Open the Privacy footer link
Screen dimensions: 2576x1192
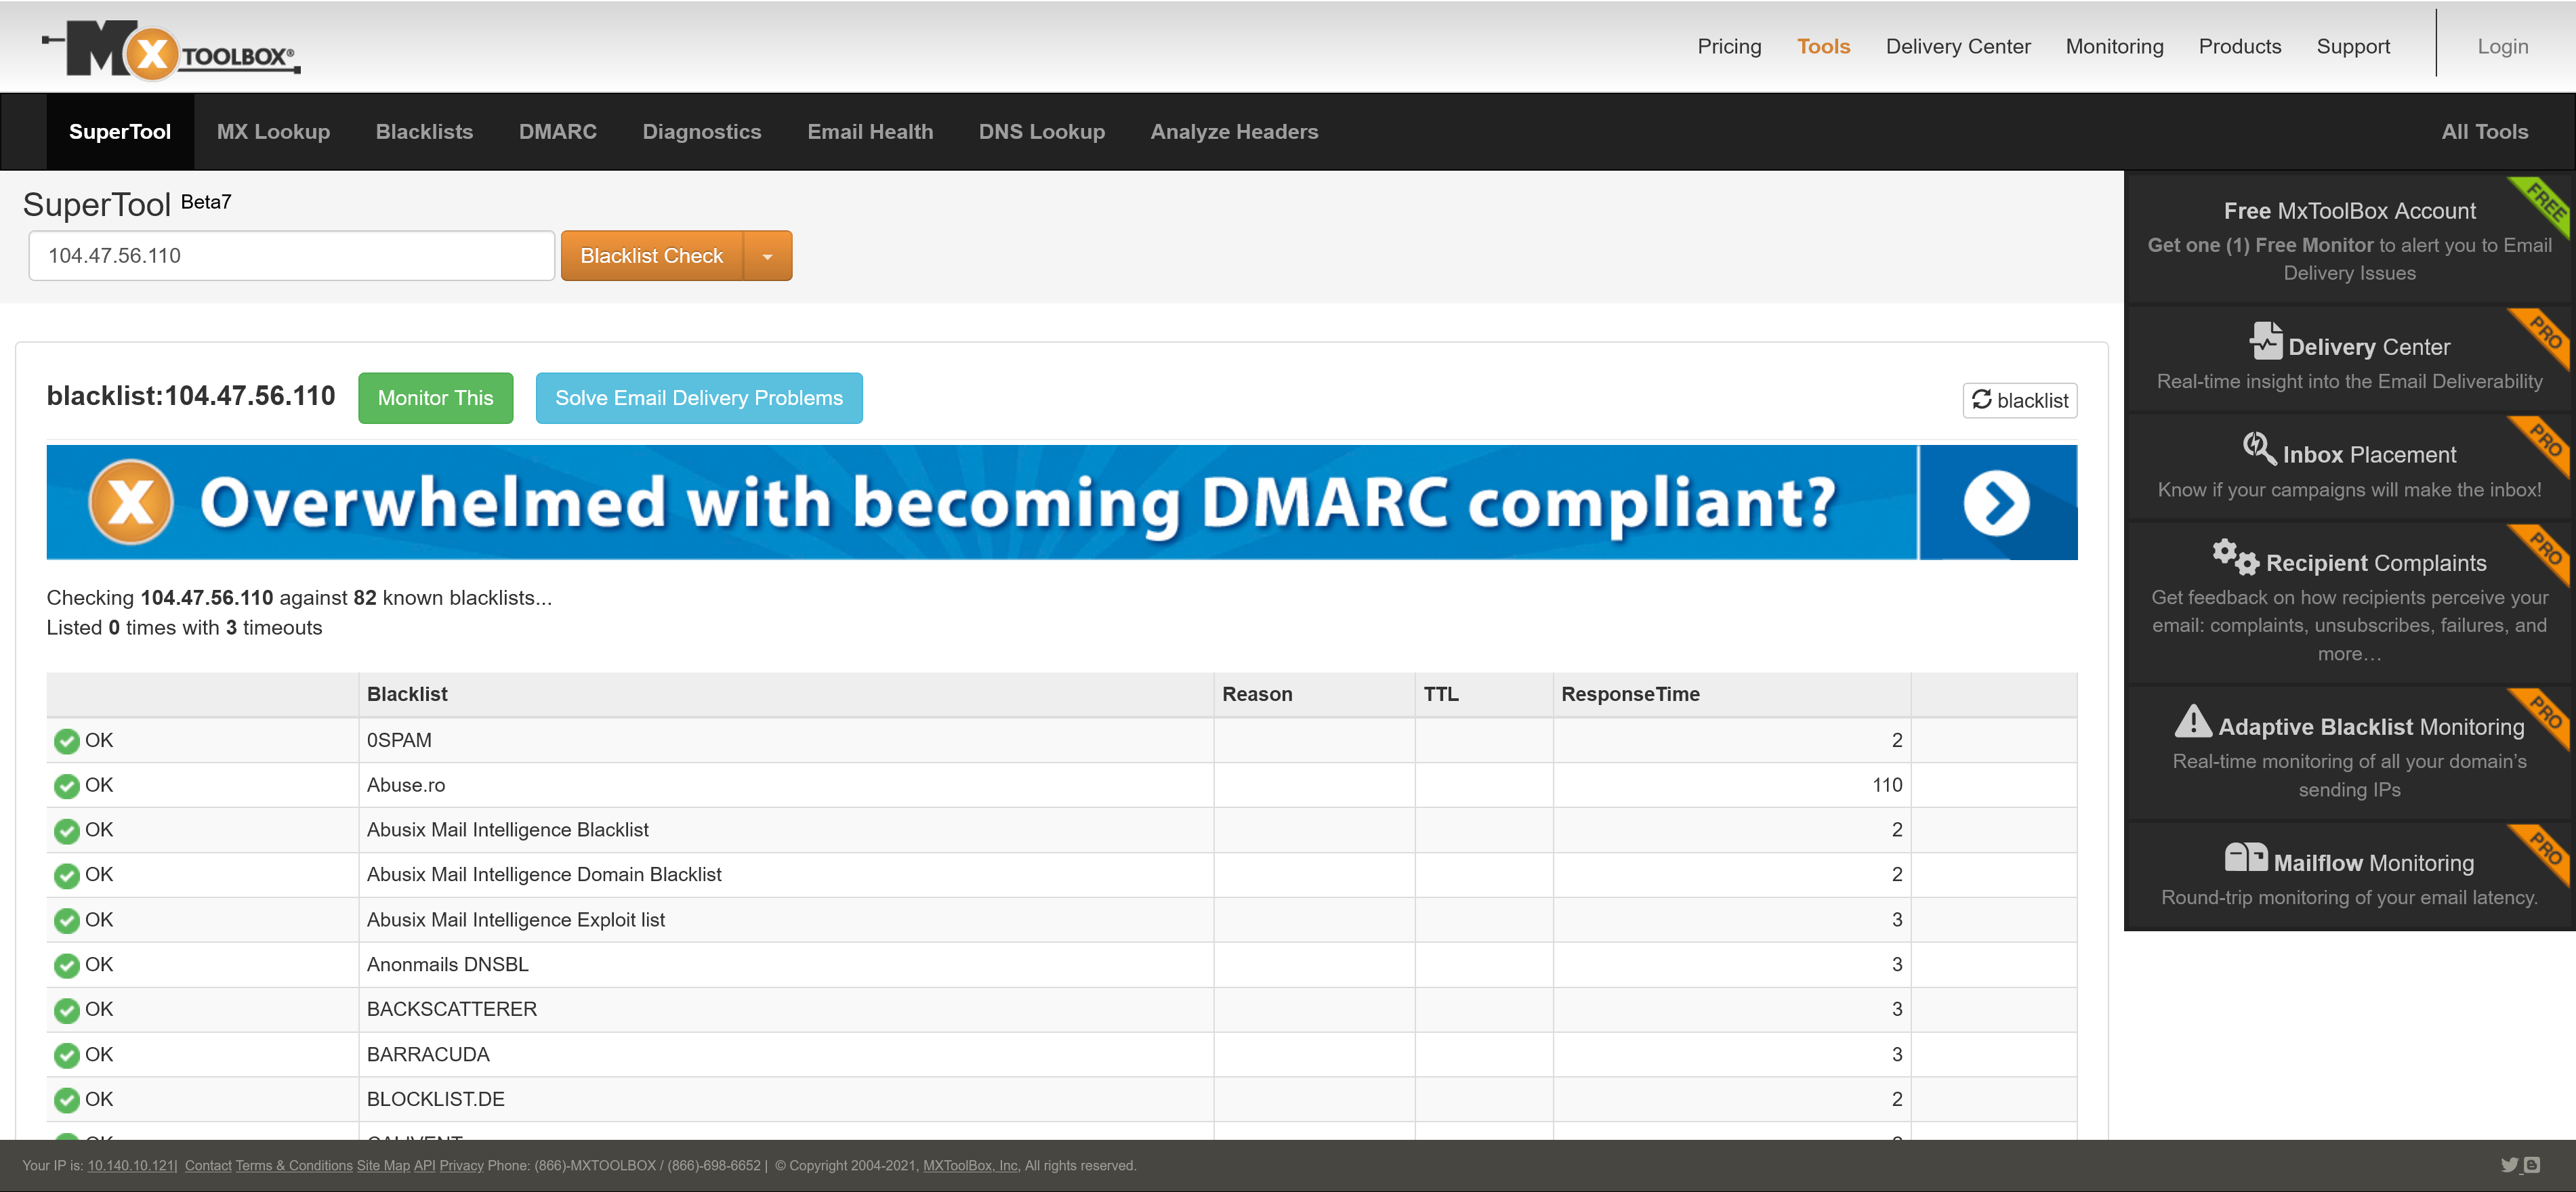(461, 1166)
